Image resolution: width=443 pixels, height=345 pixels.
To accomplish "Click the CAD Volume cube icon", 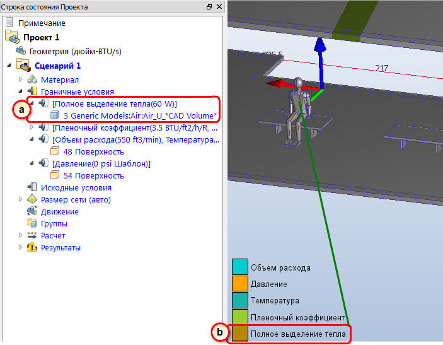I will pyautogui.click(x=55, y=115).
